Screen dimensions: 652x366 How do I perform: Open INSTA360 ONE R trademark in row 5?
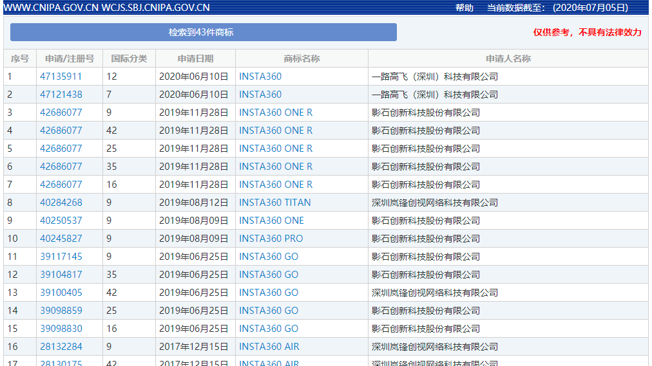pyautogui.click(x=276, y=149)
